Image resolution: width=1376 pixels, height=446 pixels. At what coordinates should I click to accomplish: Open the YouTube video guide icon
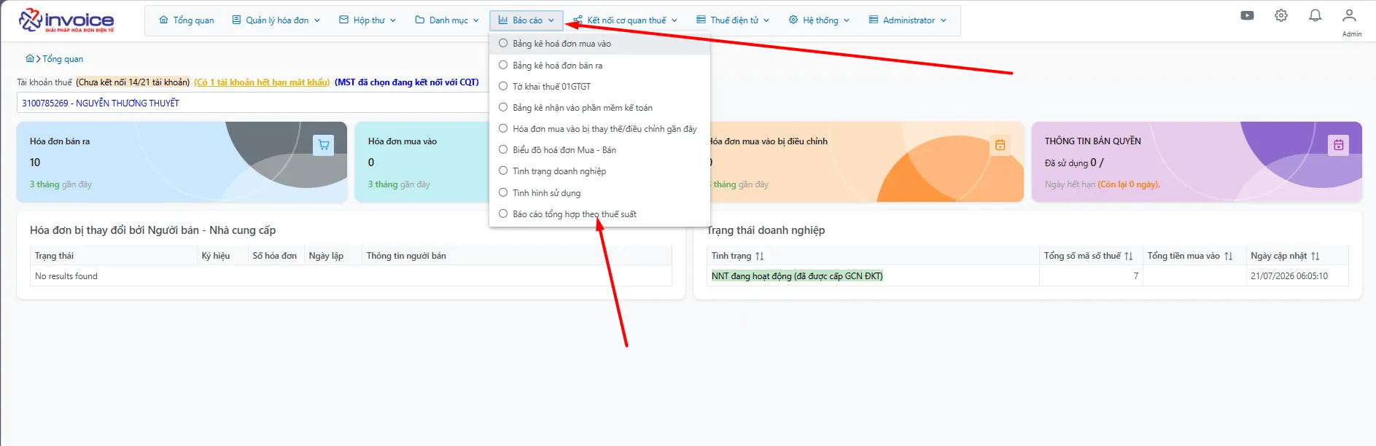1247,15
